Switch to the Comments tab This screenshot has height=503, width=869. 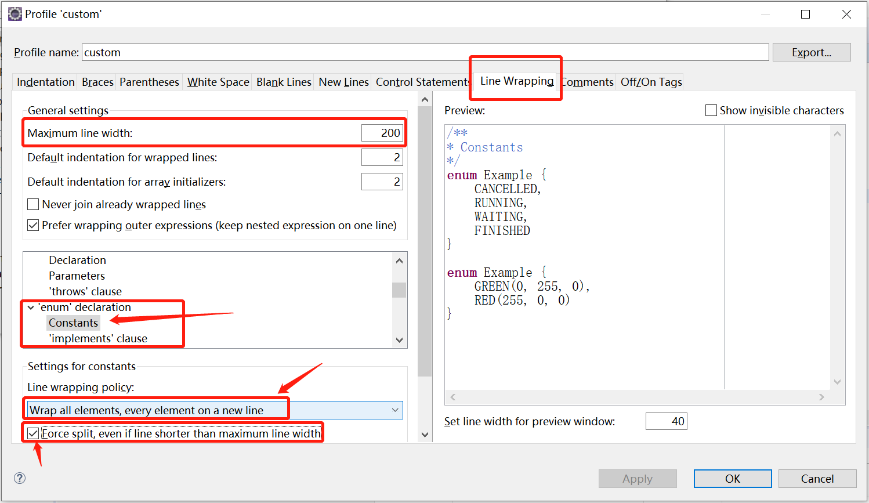(587, 82)
